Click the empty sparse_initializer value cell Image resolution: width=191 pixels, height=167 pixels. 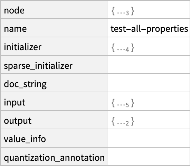149,65
